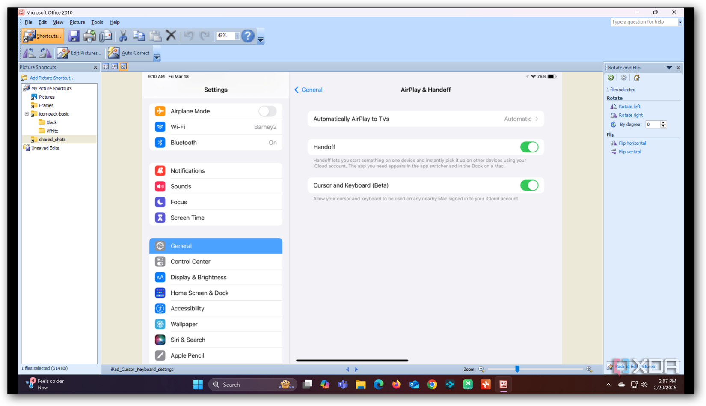
Task: Click the home icon in Rotate and Flip panel
Action: (x=637, y=78)
